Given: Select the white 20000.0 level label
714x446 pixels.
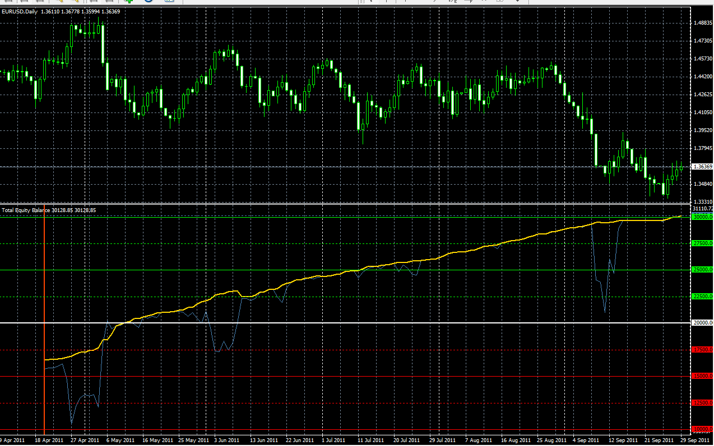Looking at the screenshot, I should click(x=702, y=323).
